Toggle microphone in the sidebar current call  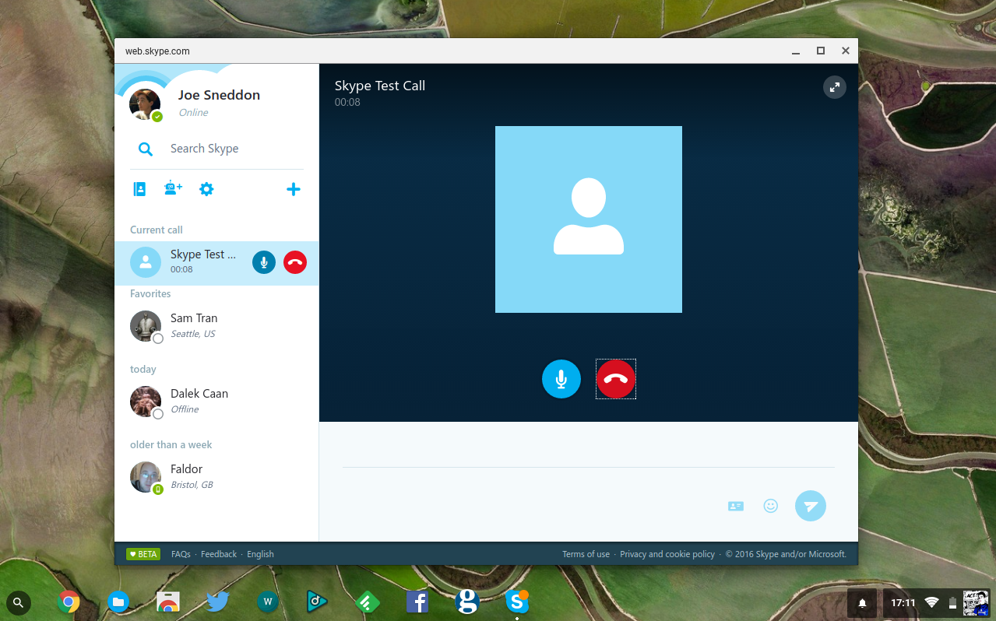pyautogui.click(x=264, y=262)
